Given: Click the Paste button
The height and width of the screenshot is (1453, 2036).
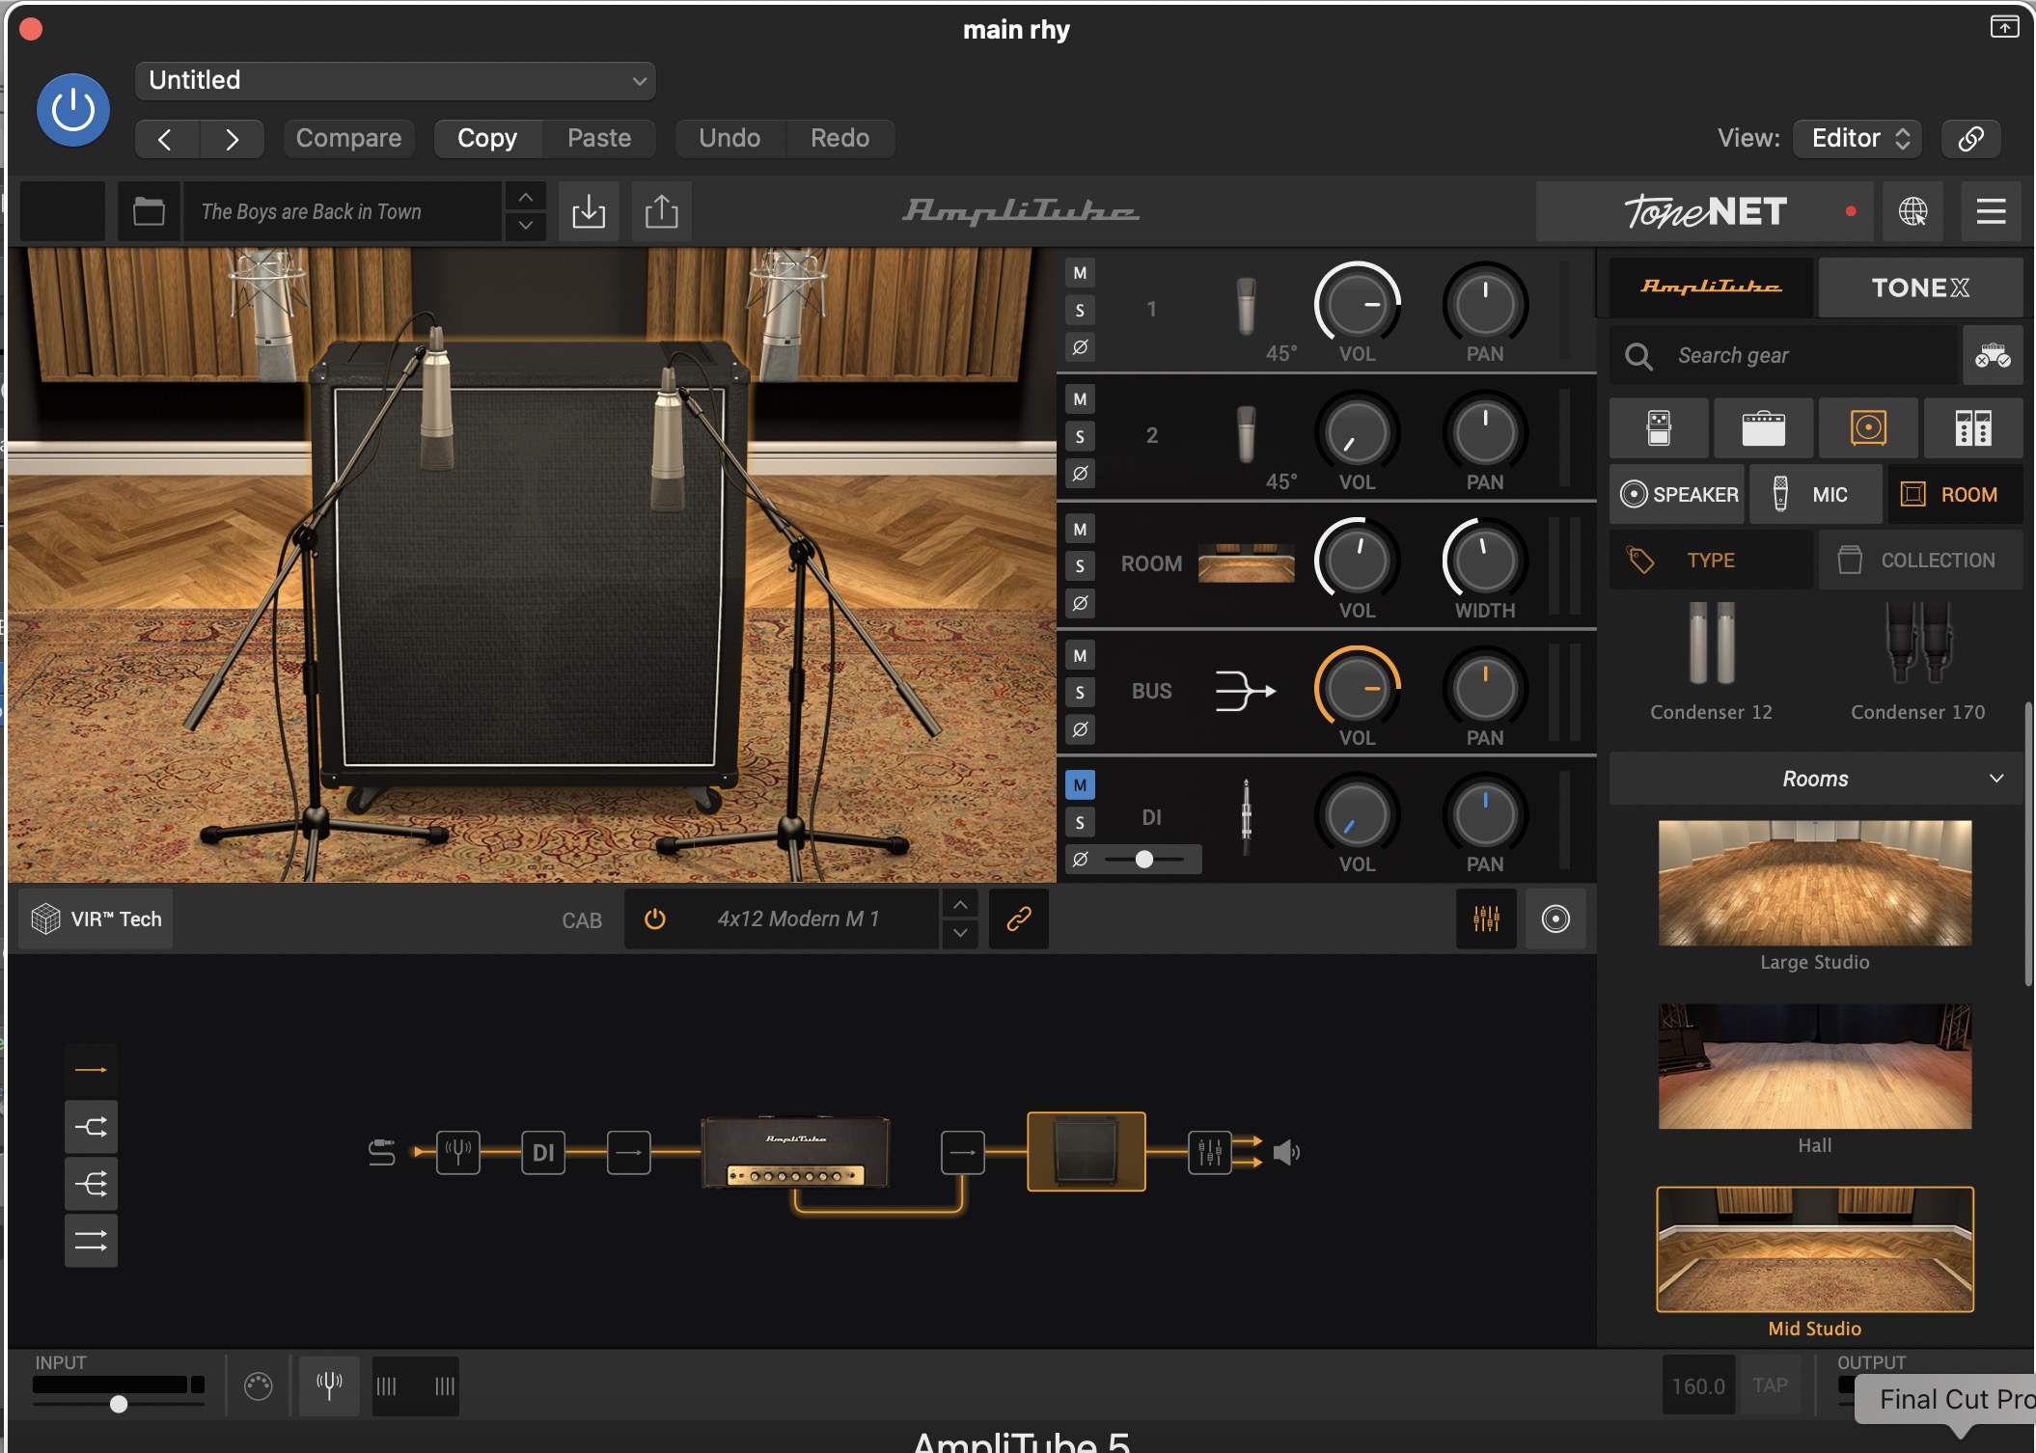Looking at the screenshot, I should tap(599, 138).
